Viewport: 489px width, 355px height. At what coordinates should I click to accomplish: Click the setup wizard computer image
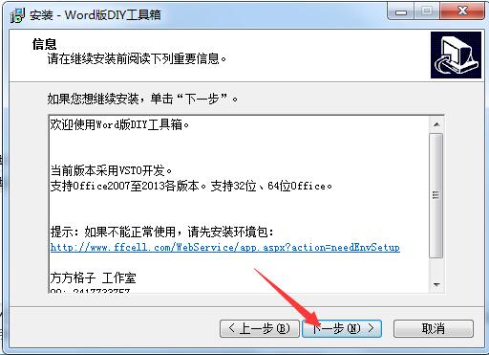(456, 55)
